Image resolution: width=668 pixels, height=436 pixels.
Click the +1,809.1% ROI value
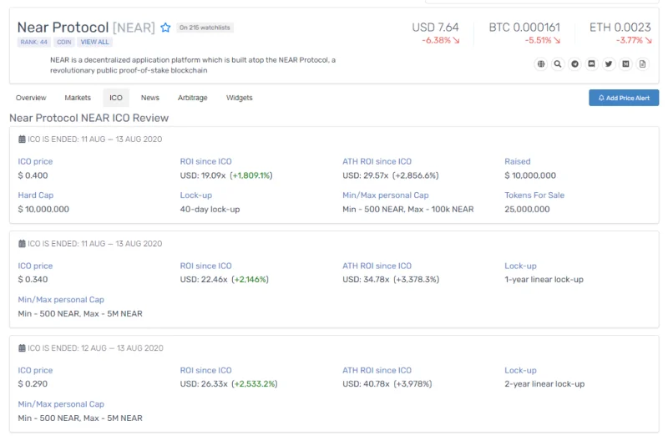(251, 175)
